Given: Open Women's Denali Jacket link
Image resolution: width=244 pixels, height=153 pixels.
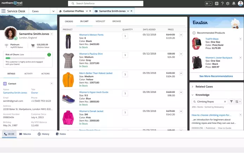Looking at the screenshot, I should coord(91,111).
